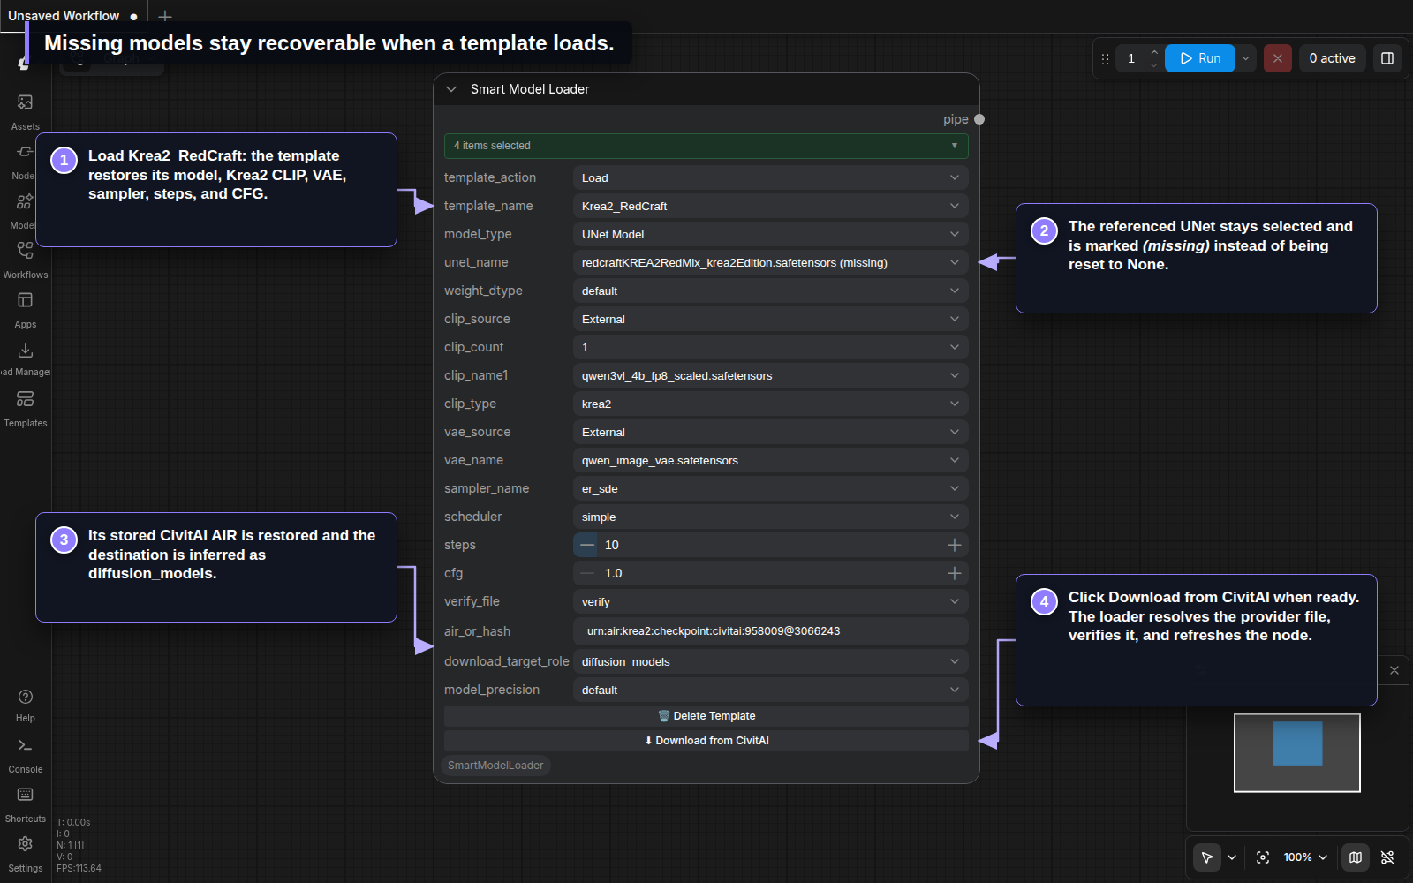
Task: Click the cfg value field showing 1.0
Action: [771, 573]
